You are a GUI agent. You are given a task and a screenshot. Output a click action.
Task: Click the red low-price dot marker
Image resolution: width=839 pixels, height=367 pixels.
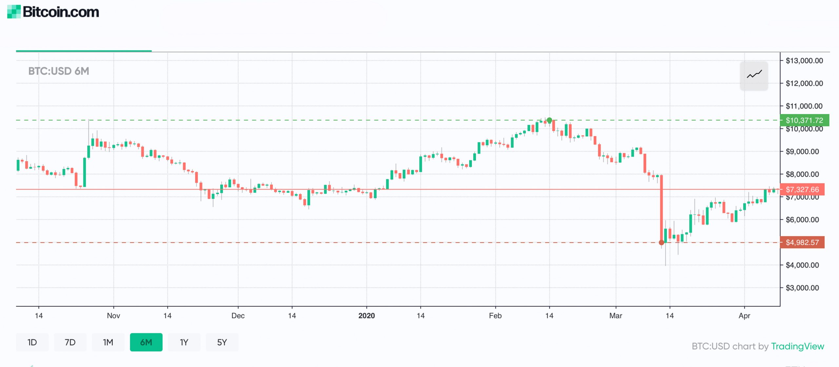pos(661,242)
